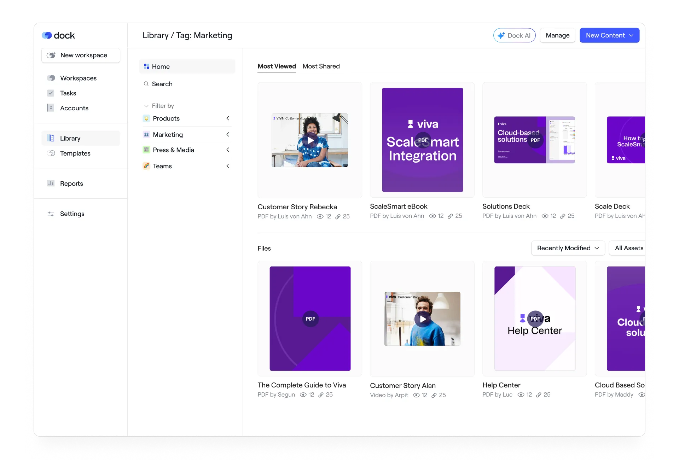The width and height of the screenshot is (679, 461).
Task: Click the Templates sidebar icon
Action: 51,153
